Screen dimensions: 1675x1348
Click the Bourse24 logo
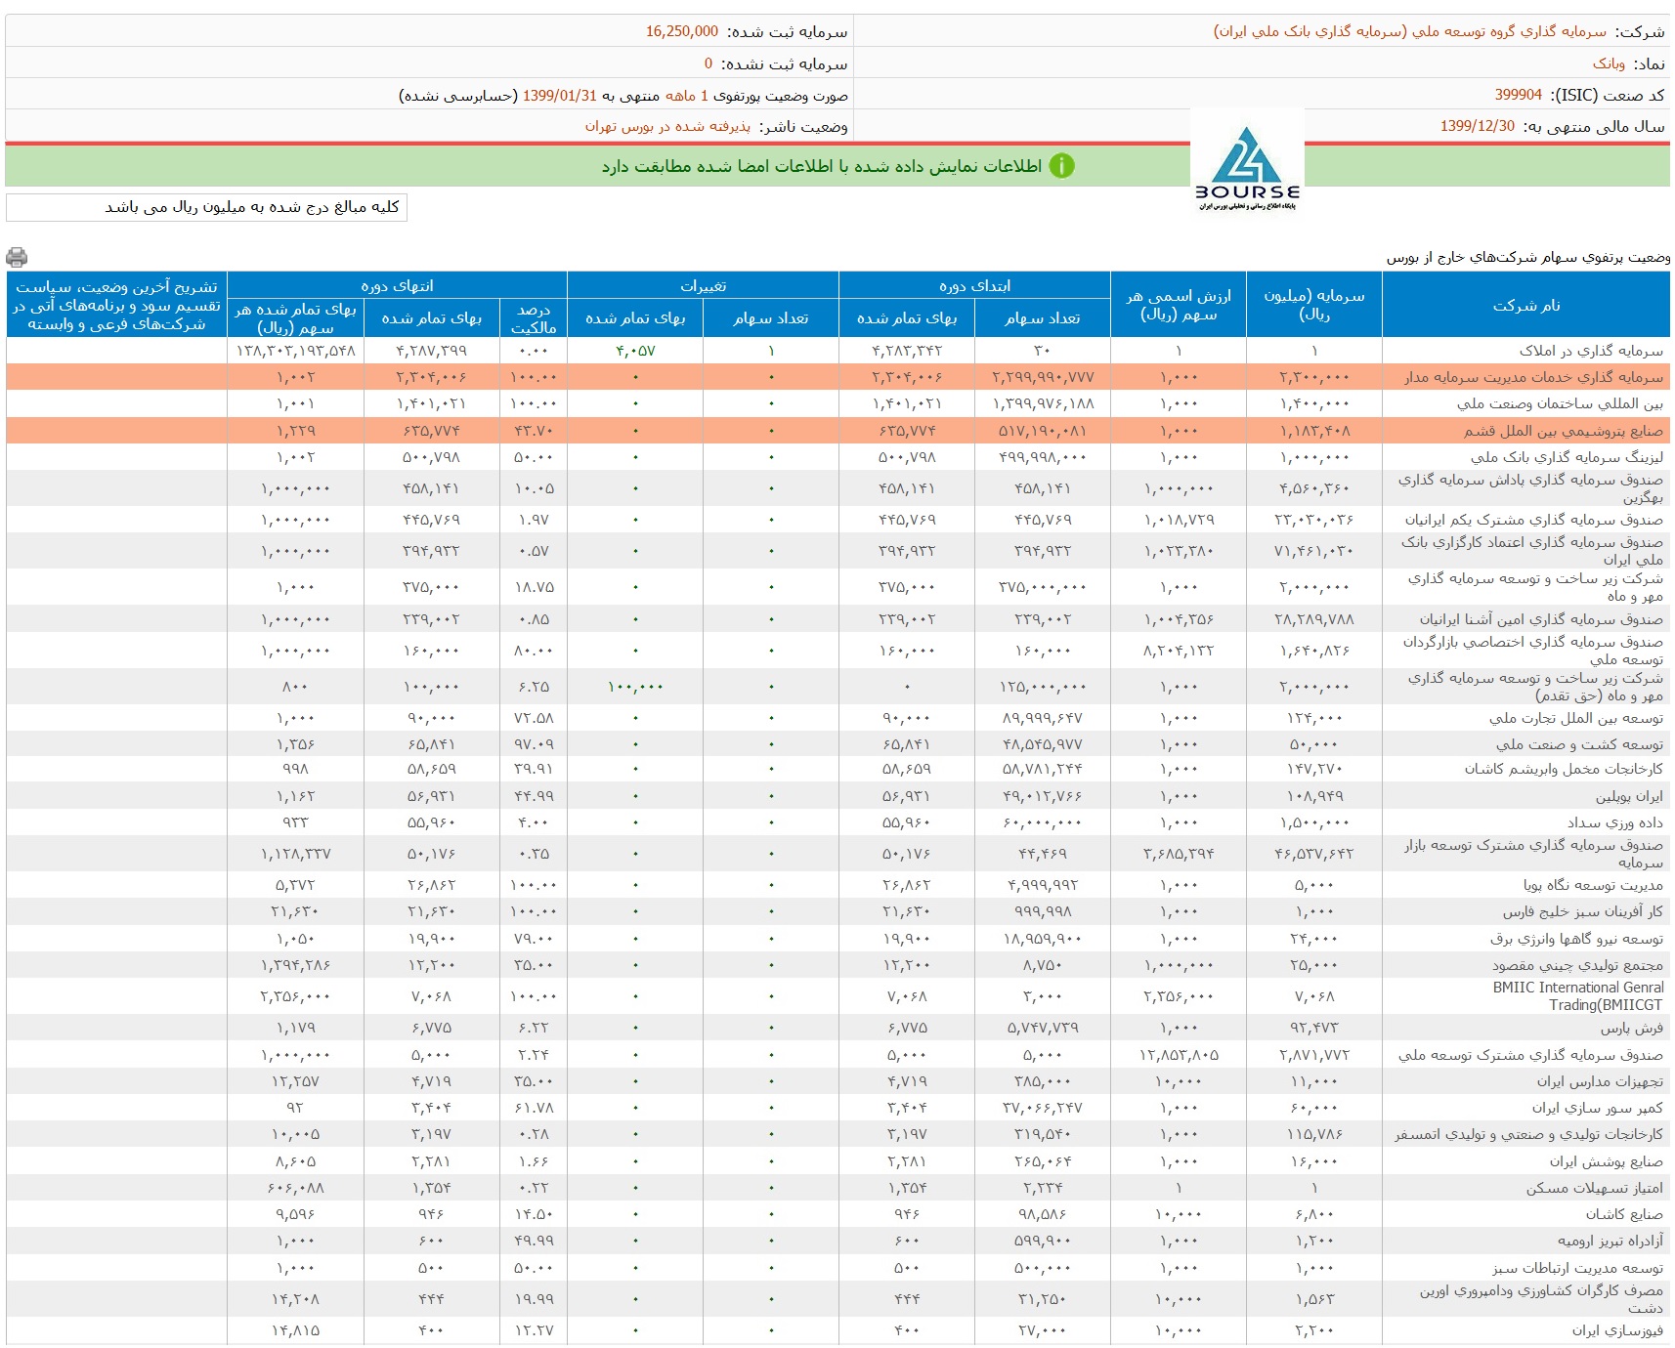[x=1247, y=165]
